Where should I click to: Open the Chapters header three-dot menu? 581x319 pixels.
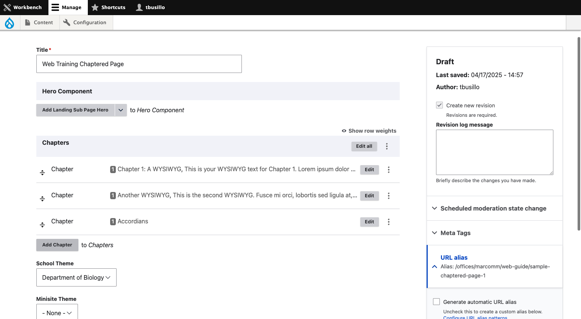point(387,146)
